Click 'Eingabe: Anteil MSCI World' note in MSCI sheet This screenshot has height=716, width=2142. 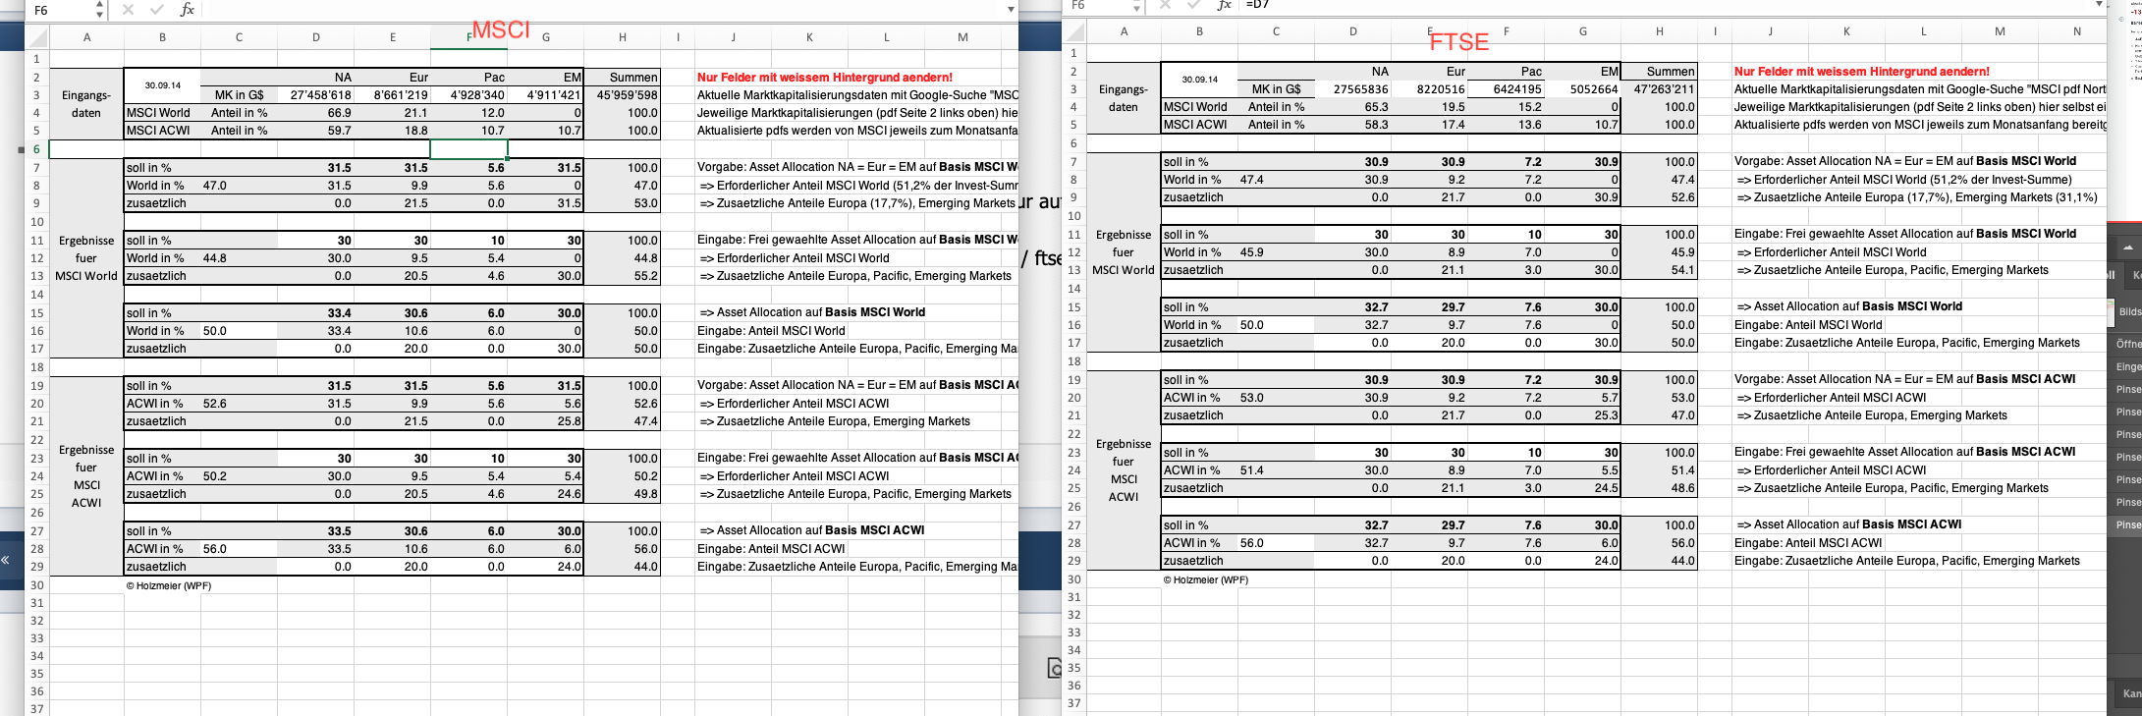point(771,331)
